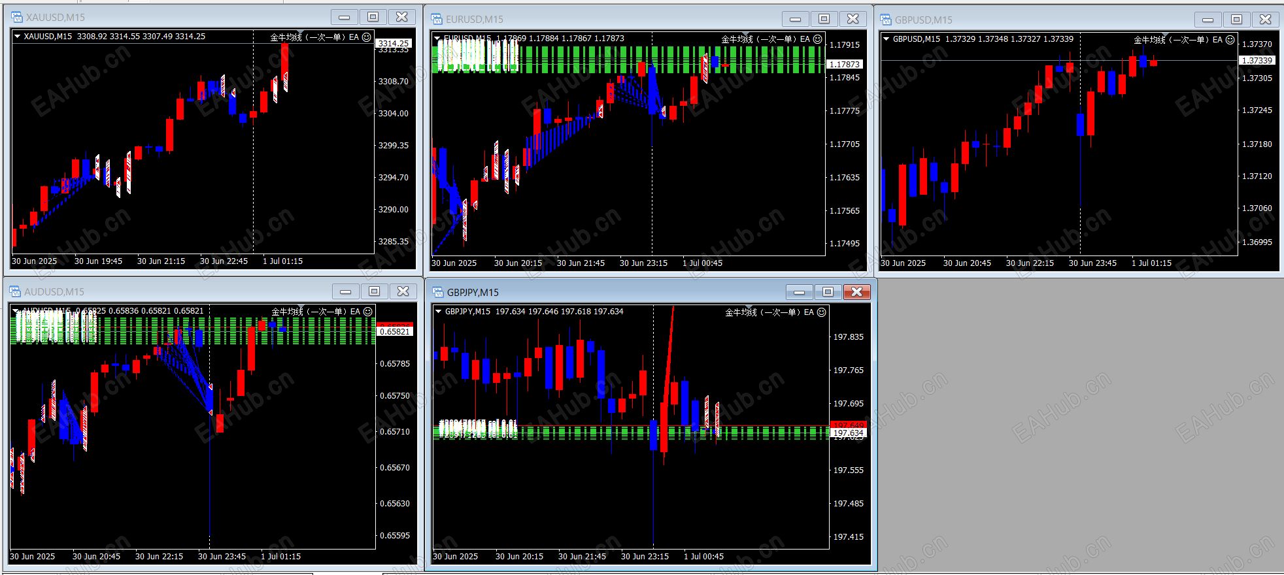The height and width of the screenshot is (575, 1284).
Task: Maximize the XAUUSD,M15 chart window
Action: point(373,17)
